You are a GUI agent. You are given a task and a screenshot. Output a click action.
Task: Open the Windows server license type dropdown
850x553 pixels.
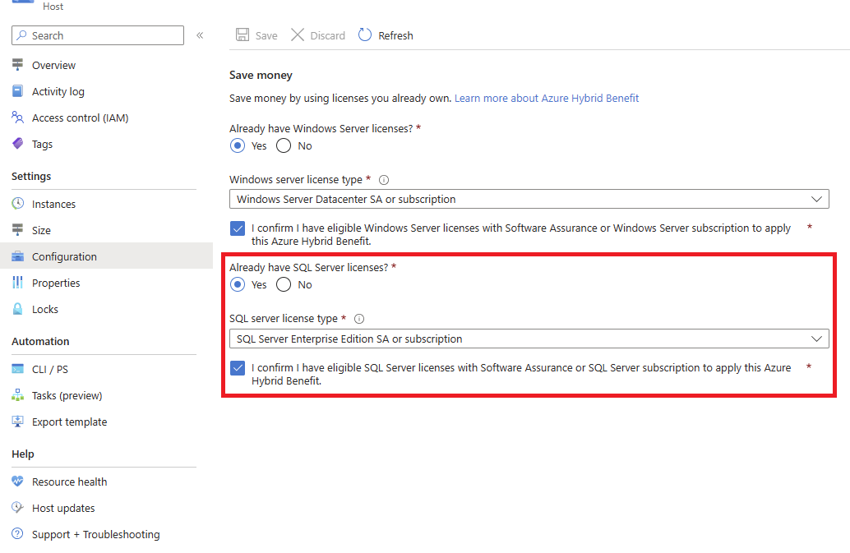click(529, 199)
